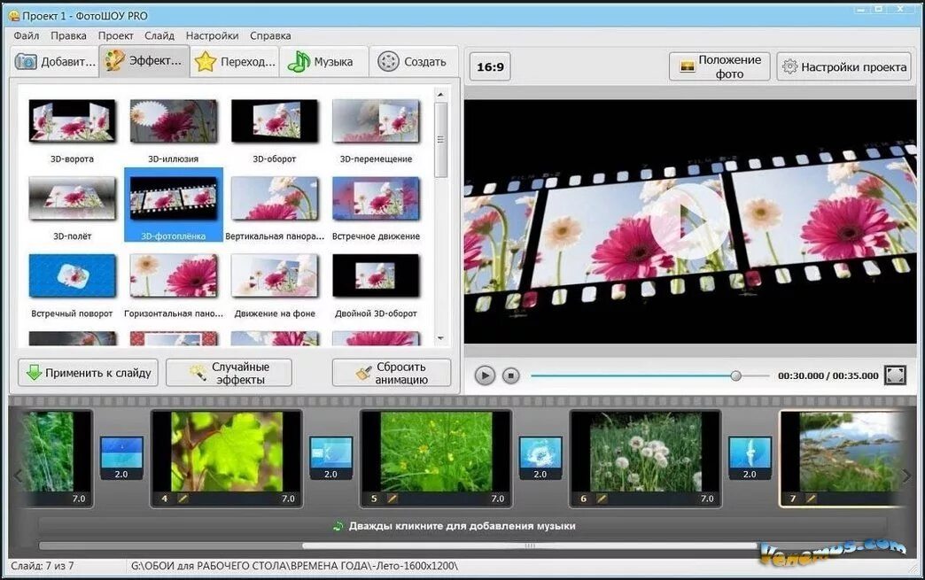The width and height of the screenshot is (925, 580).
Task: Click Сбросить анимацию
Action: coord(391,373)
